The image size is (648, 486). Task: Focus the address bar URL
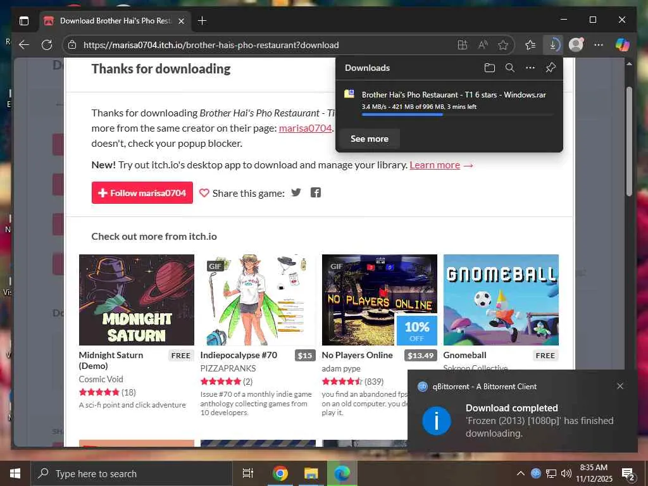tap(211, 45)
